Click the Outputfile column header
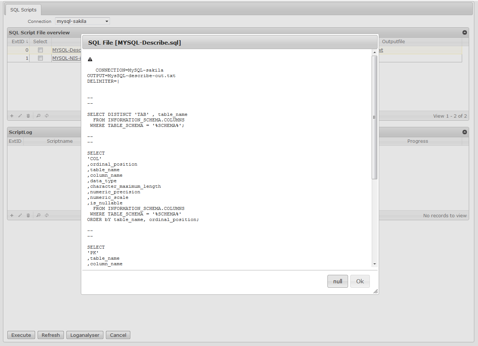Viewport: 478px width, 346px height. (x=393, y=41)
